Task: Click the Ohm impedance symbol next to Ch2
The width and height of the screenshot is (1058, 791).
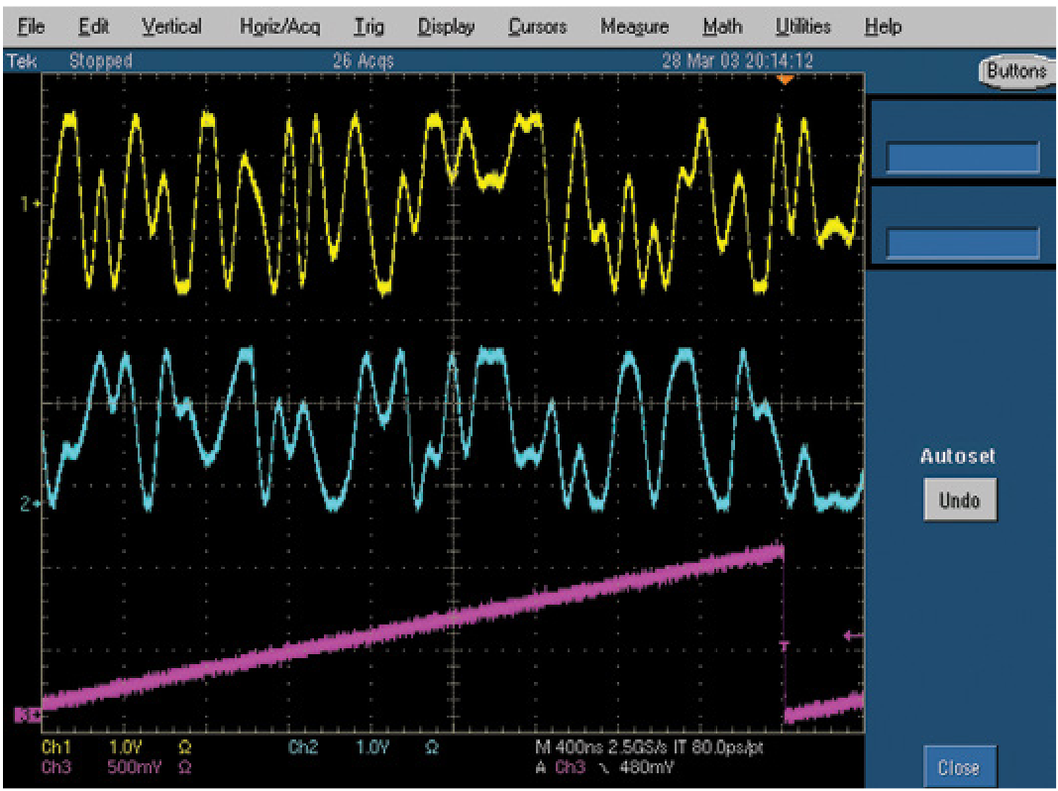Action: pyautogui.click(x=431, y=750)
